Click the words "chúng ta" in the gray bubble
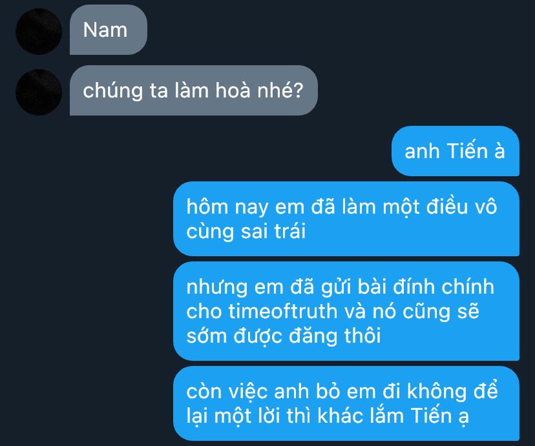This screenshot has width=535, height=446. (125, 91)
